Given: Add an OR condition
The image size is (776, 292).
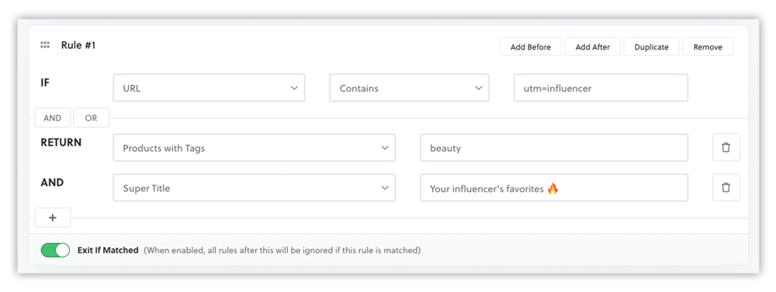Looking at the screenshot, I should pyautogui.click(x=91, y=118).
